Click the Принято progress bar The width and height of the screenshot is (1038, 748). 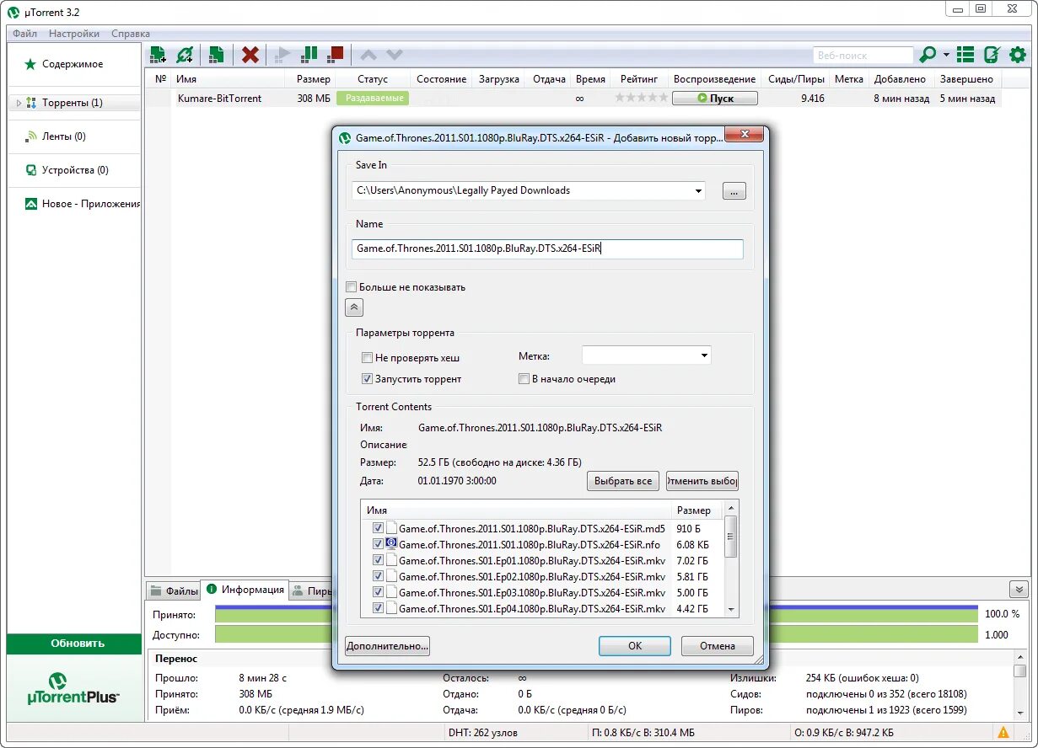(596, 614)
